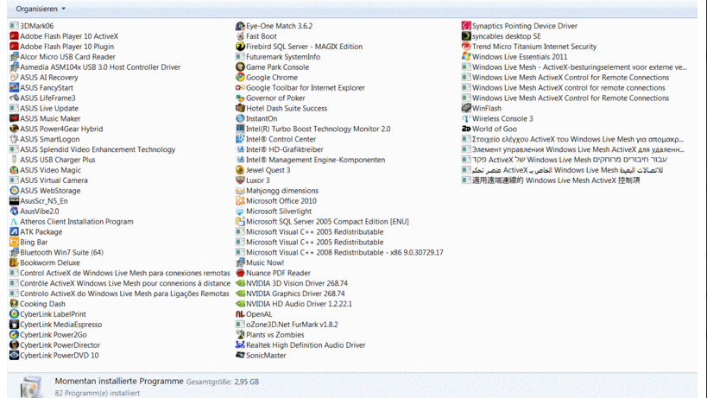
Task: Select the CyberLink PowerDVD 10 icon
Action: click(x=14, y=356)
